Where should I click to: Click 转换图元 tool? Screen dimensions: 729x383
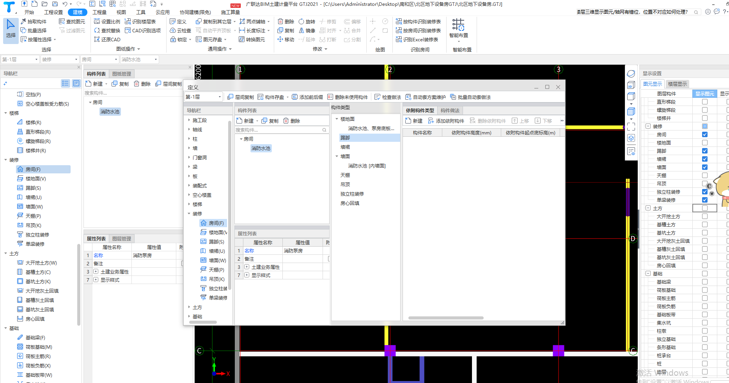click(252, 39)
